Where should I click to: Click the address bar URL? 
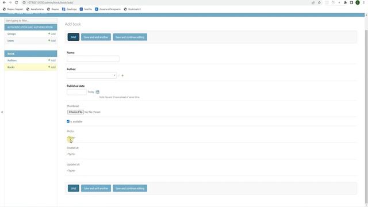pyautogui.click(x=50, y=2)
